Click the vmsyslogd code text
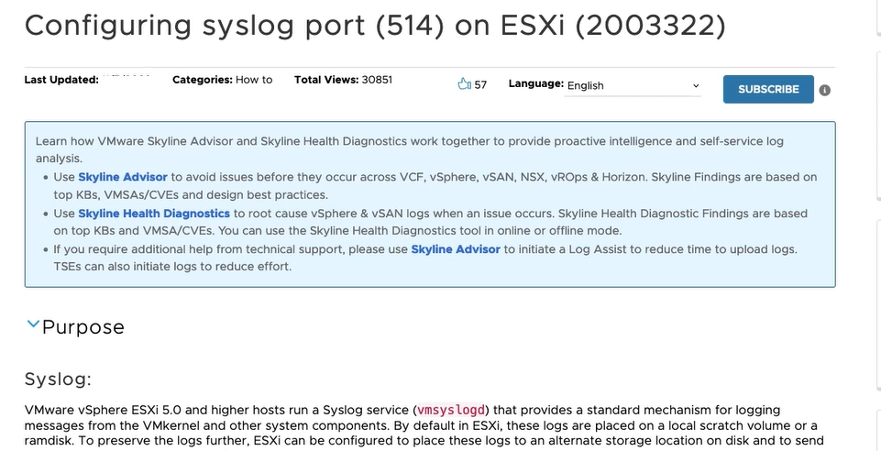 pos(451,410)
